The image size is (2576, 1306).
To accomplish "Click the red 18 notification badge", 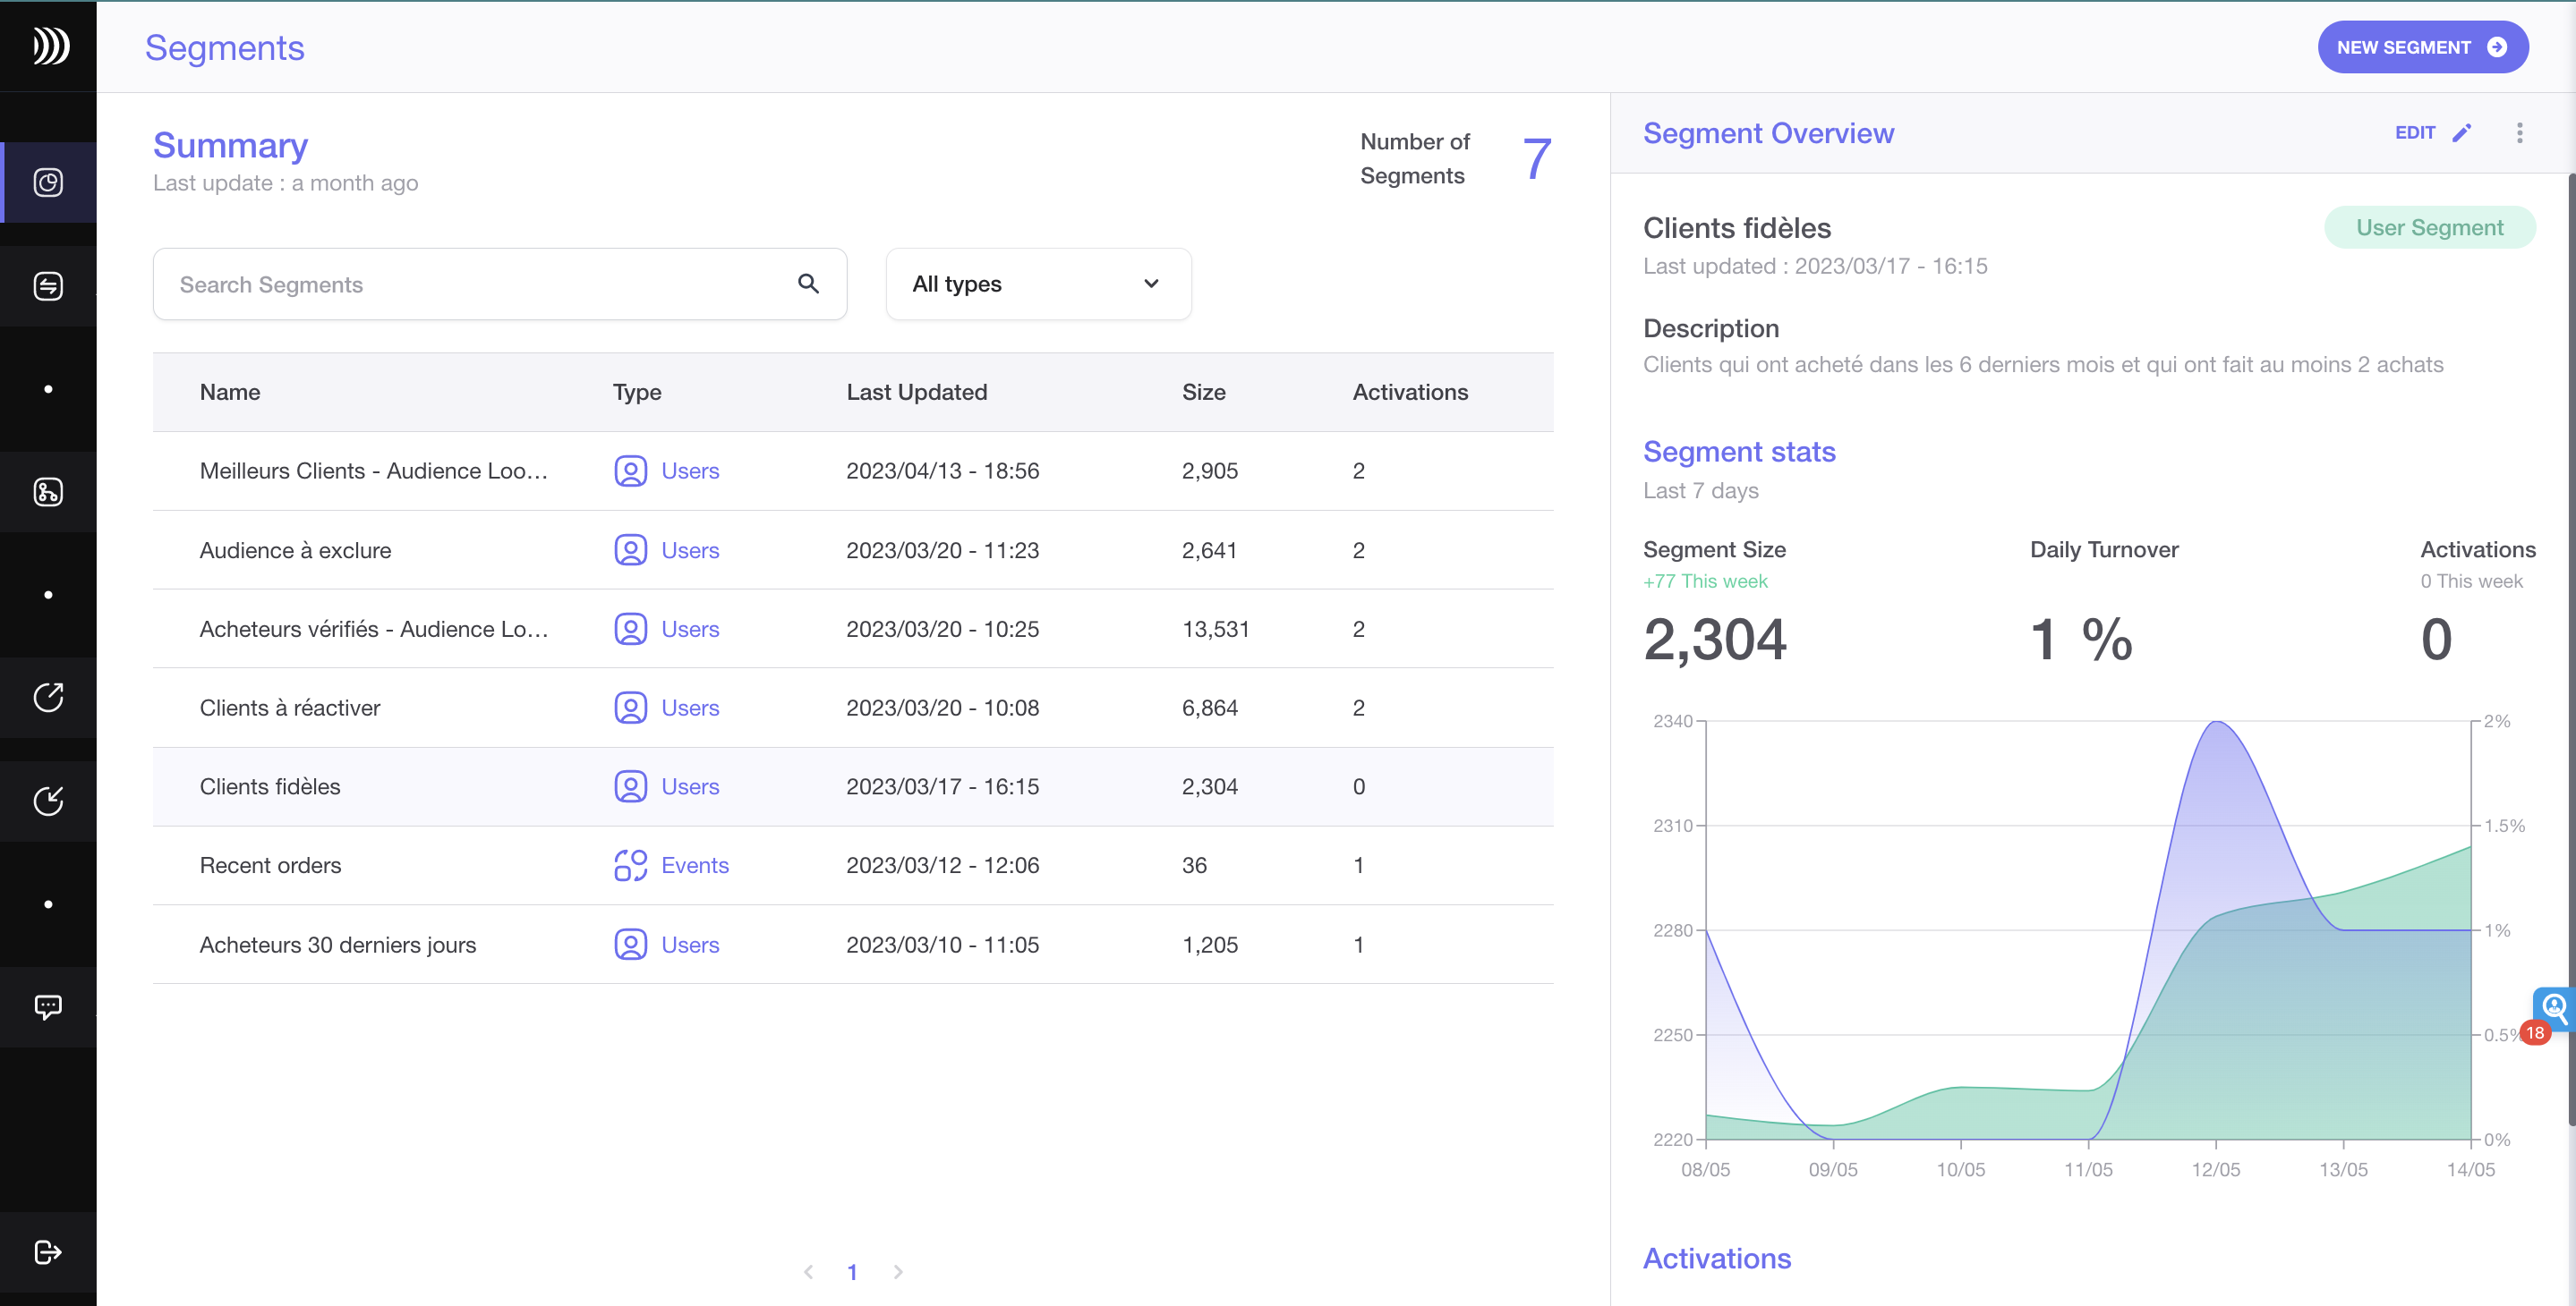I will click(2535, 1033).
